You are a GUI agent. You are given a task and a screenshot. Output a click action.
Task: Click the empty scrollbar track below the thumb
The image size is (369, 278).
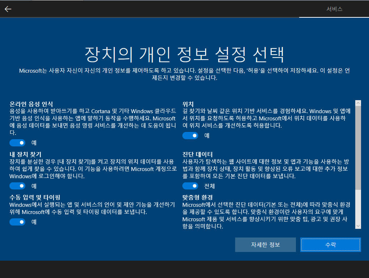[358, 206]
